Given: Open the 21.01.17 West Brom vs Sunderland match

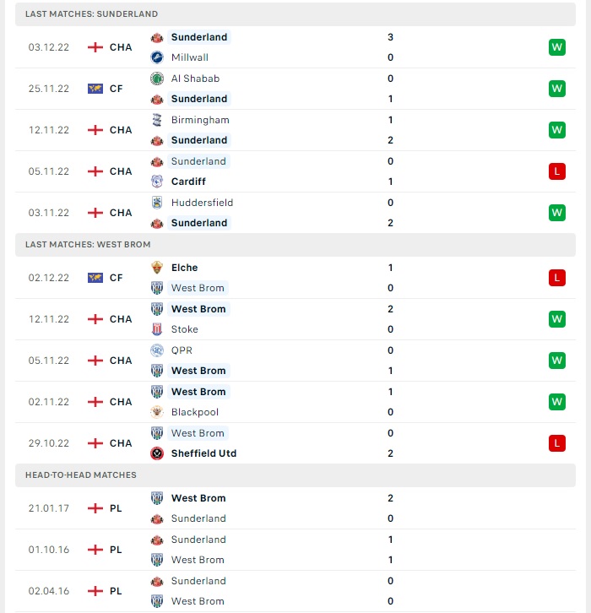Looking at the screenshot, I should click(x=295, y=508).
